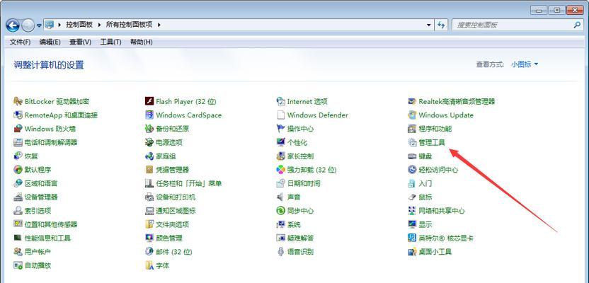The height and width of the screenshot is (283, 589).
Task: Open the 帮助(H) menu
Action: 142,42
